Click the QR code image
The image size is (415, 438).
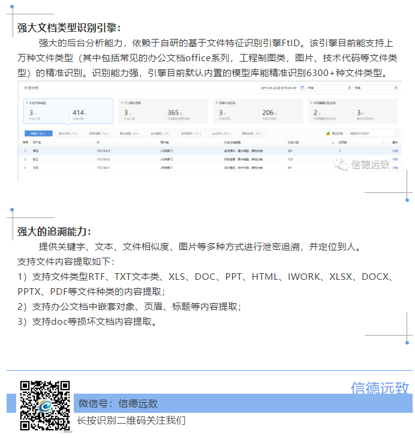click(x=45, y=405)
